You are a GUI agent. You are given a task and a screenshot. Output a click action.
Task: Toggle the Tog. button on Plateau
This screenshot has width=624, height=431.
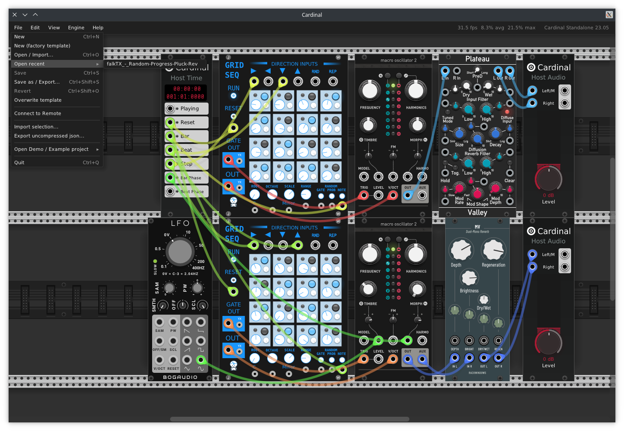tap(455, 166)
